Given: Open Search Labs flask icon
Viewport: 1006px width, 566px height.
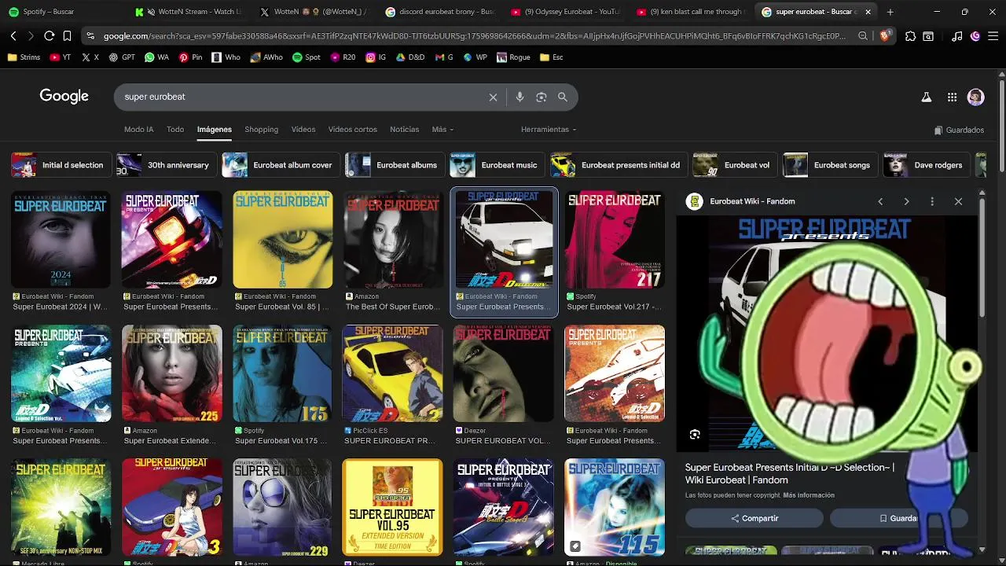Looking at the screenshot, I should [926, 97].
